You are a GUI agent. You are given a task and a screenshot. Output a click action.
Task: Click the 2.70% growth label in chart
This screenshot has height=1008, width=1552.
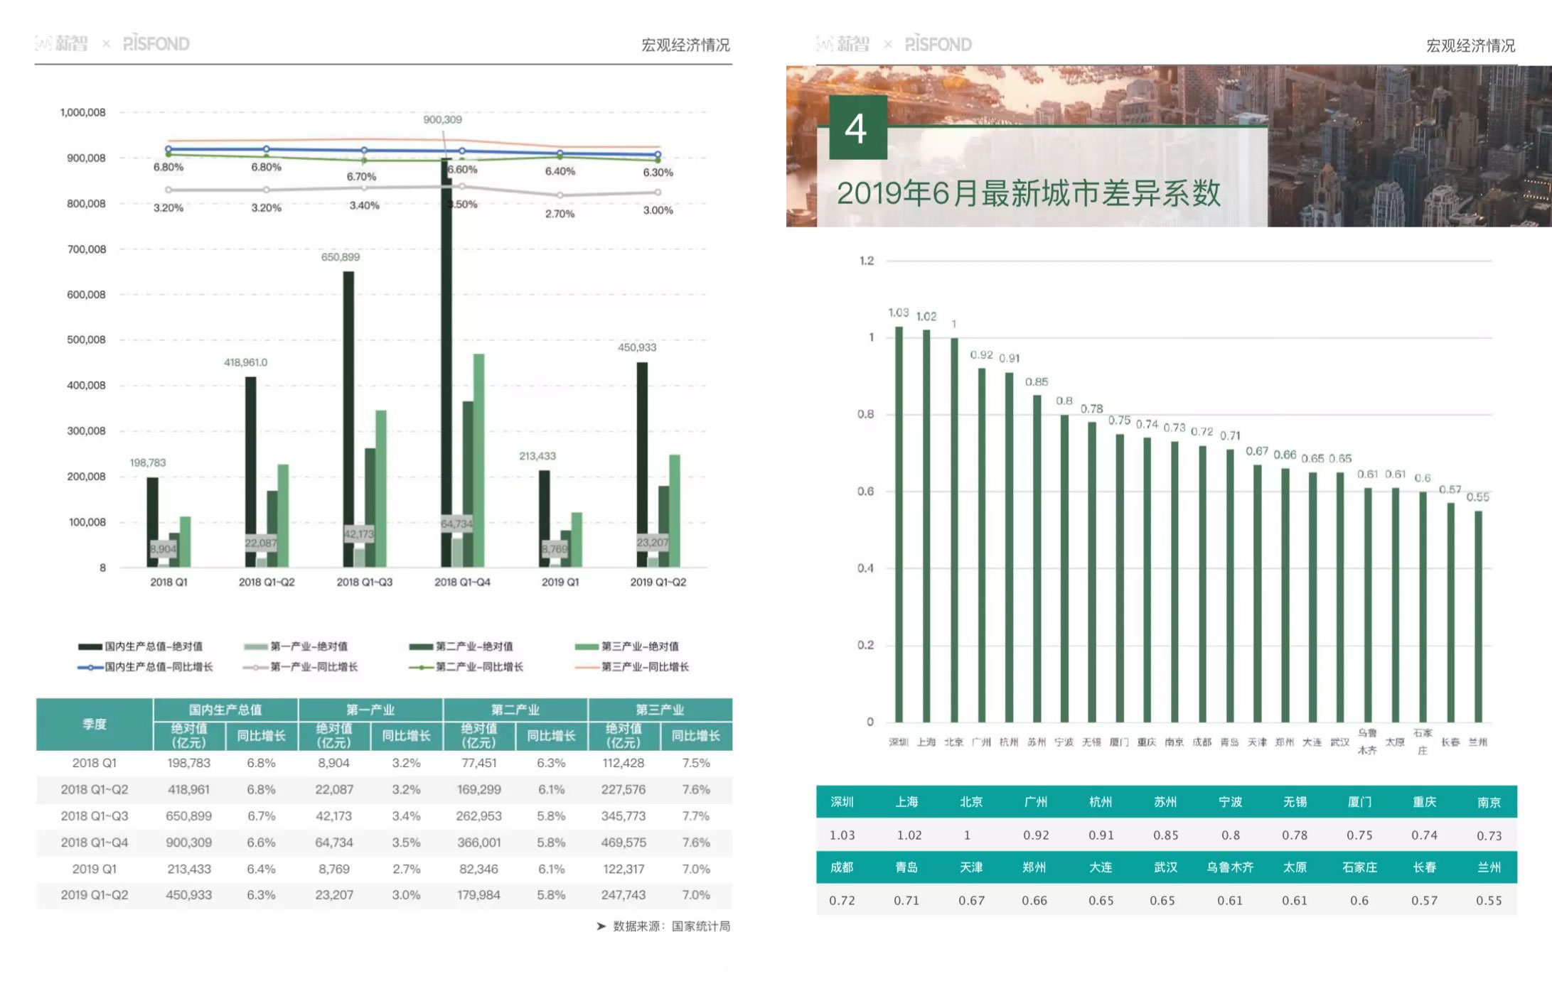click(x=560, y=214)
